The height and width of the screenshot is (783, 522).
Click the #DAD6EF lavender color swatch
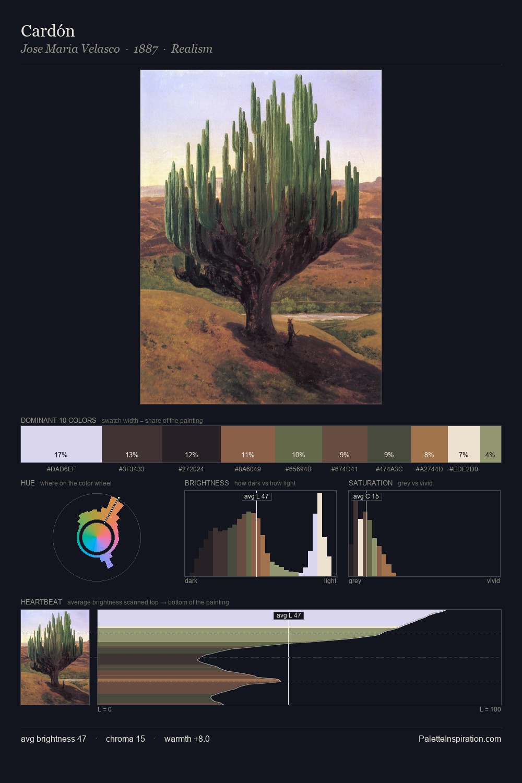coord(61,444)
